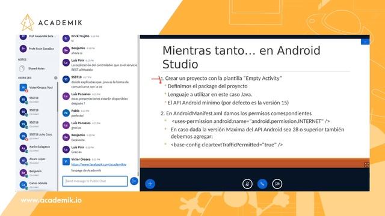The width and height of the screenshot is (385, 216).
Task: Click the Pr avatar of Profe Eovin González
Action: coord(23,49)
